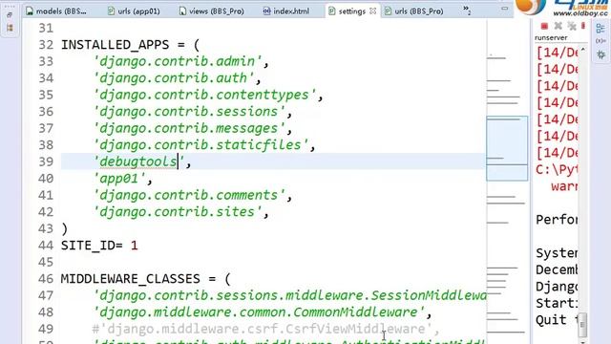Click line number 39 in the gutter
611x344 pixels.
point(46,161)
